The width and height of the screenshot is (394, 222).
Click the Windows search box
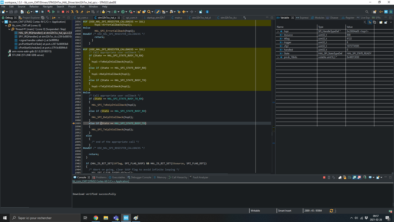click(45, 218)
